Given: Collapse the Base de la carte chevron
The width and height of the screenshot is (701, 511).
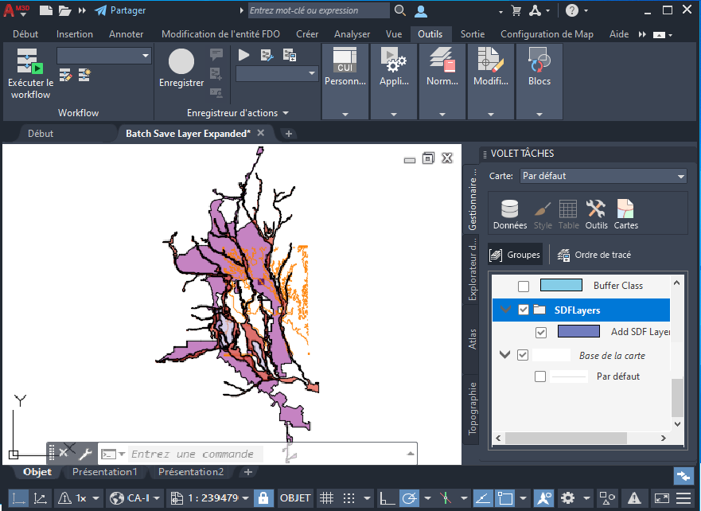Looking at the screenshot, I should pos(504,355).
